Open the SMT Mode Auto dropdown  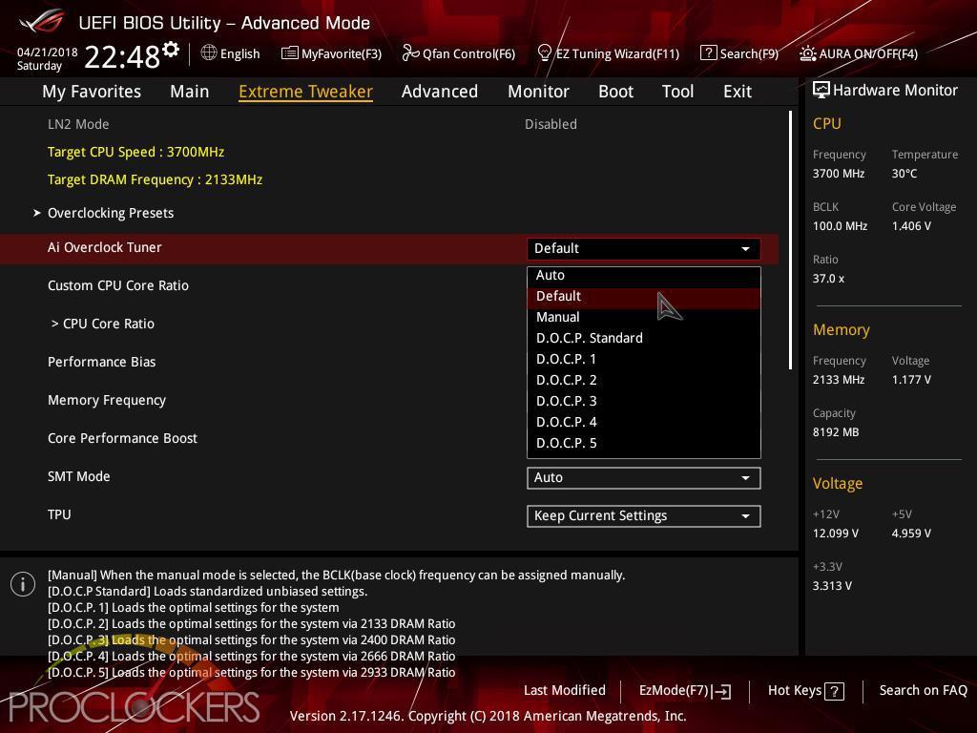644,478
